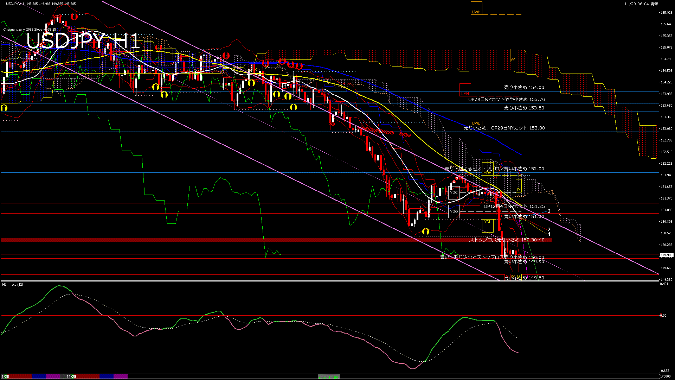The height and width of the screenshot is (380, 675).
Task: Click red down arrow at 155.9 peak
Action: click(74, 17)
